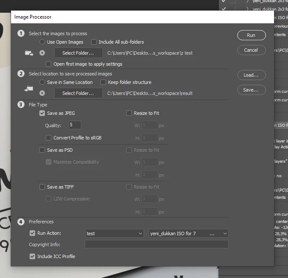Screen dimensions: 288x278
Task: Open Select Folder for source images
Action: [78, 53]
